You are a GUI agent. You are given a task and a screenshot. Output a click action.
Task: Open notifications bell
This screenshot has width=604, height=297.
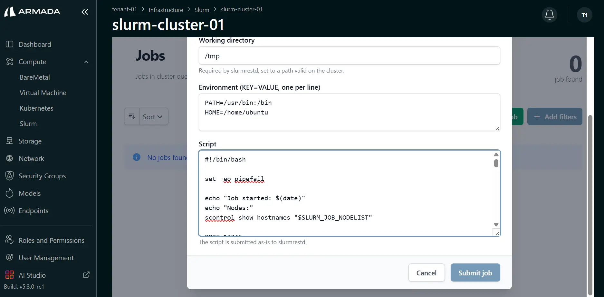pyautogui.click(x=549, y=15)
